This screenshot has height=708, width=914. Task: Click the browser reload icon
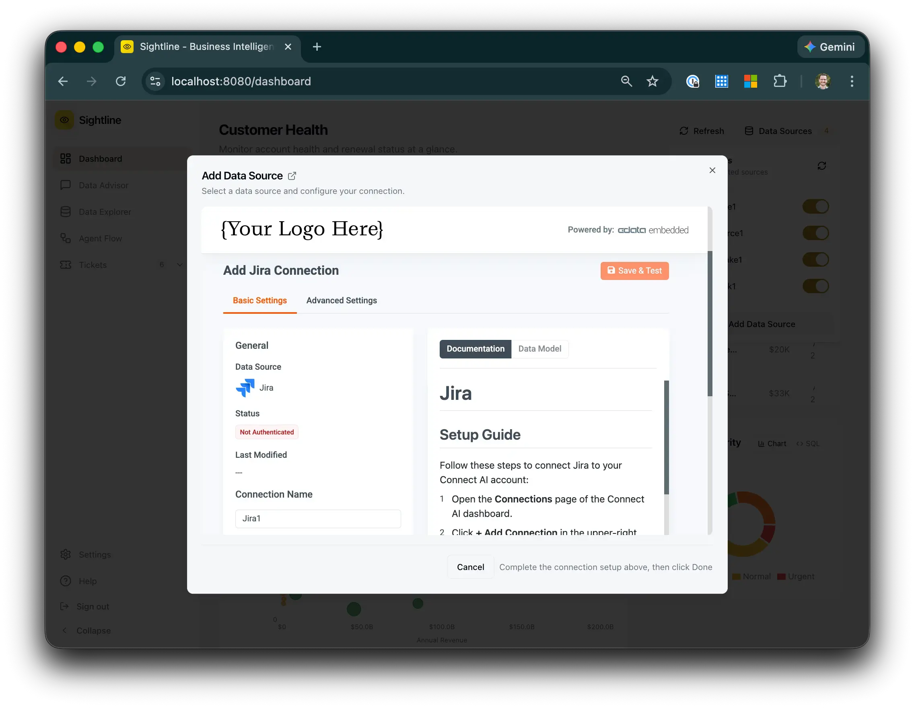pyautogui.click(x=121, y=81)
